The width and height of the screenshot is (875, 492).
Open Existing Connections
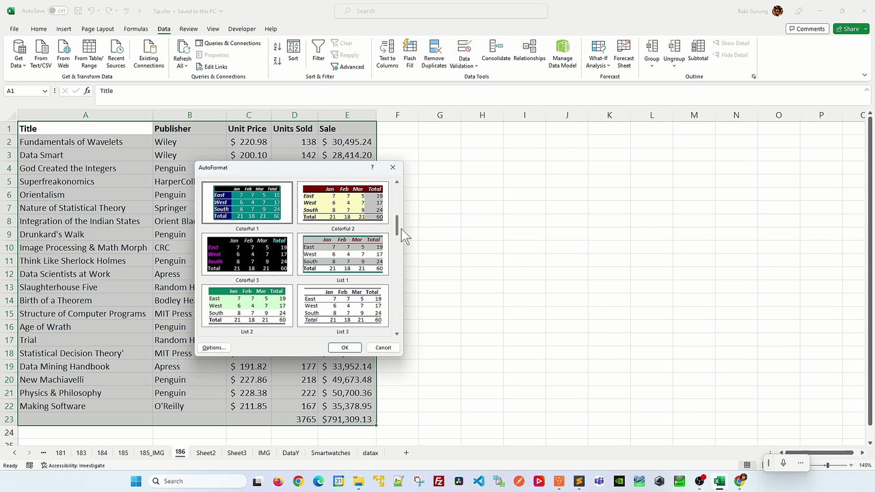click(148, 54)
